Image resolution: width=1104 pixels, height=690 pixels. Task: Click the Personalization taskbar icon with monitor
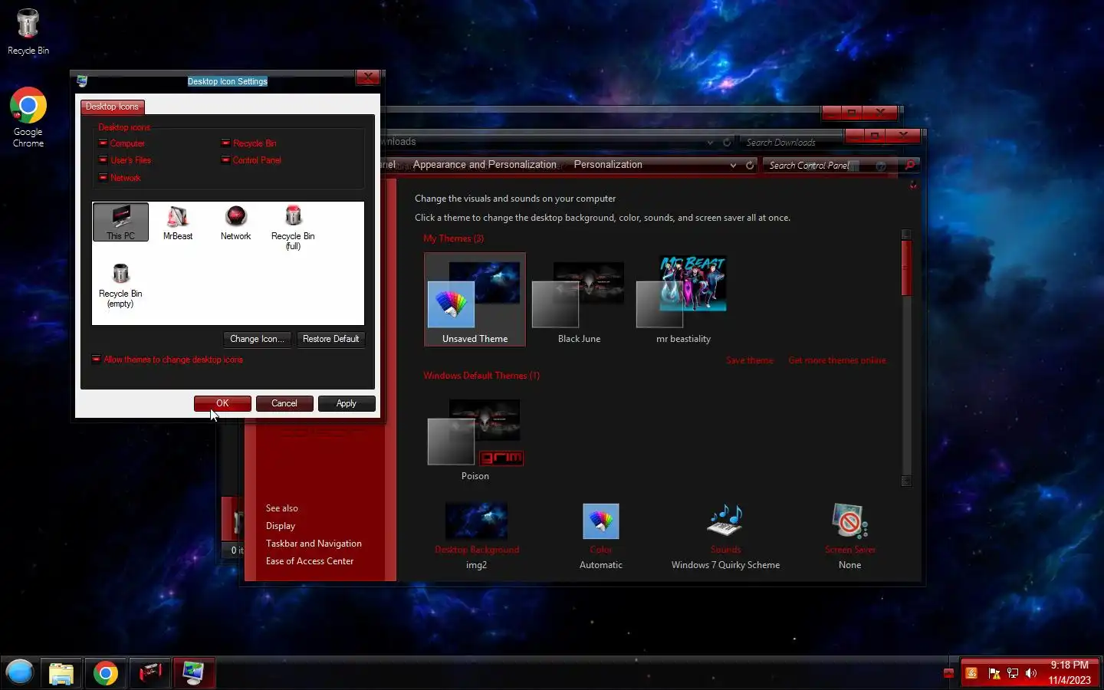[193, 673]
